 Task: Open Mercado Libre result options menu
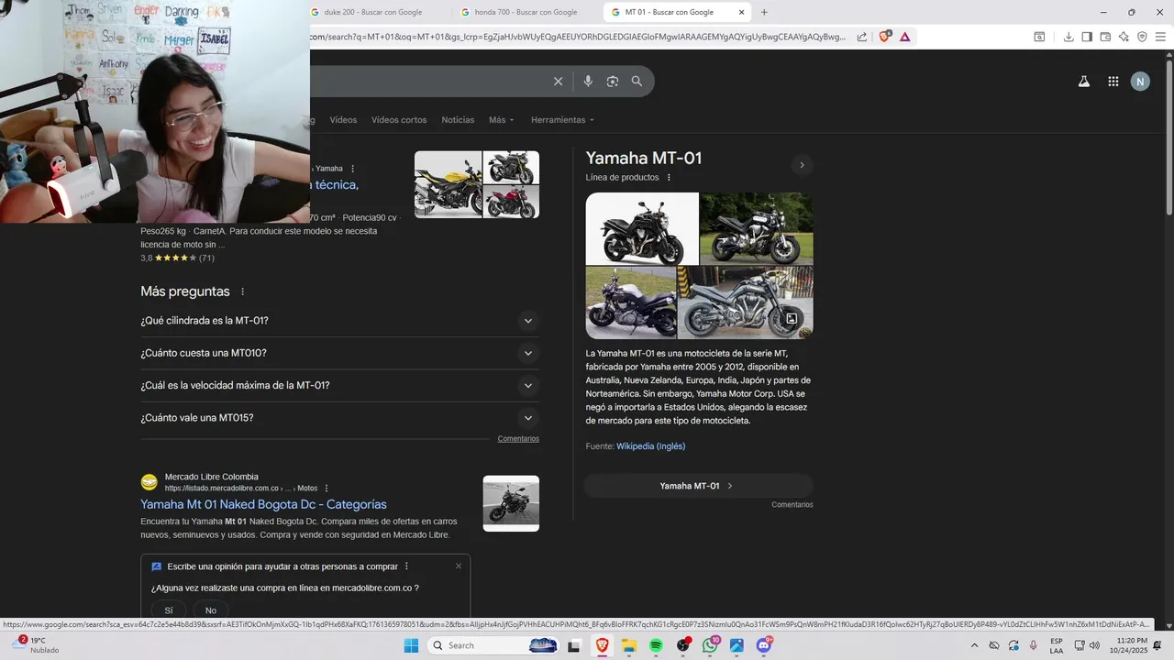(327, 488)
